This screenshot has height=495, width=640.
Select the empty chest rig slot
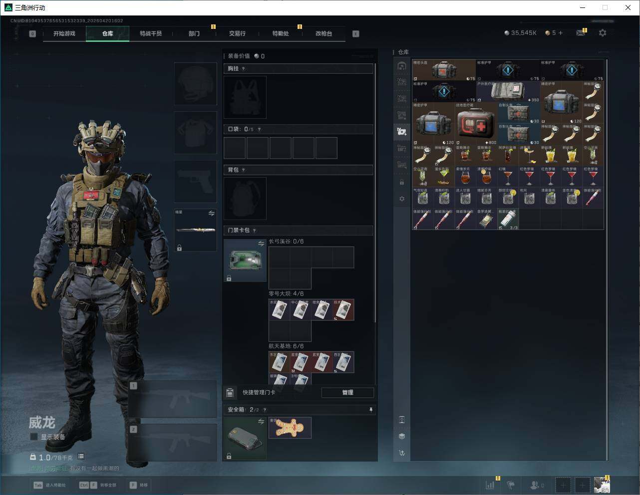click(x=245, y=97)
